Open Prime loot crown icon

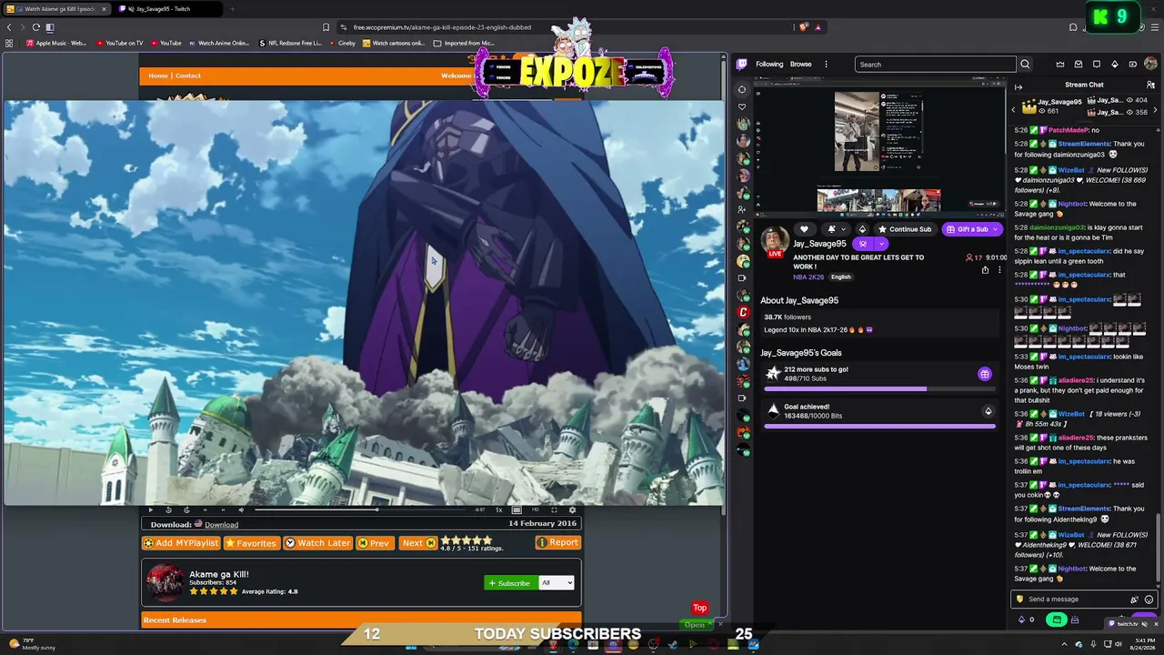(1060, 65)
